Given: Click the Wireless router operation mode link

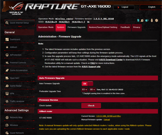Looking at the screenshot, I should point(64,19).
